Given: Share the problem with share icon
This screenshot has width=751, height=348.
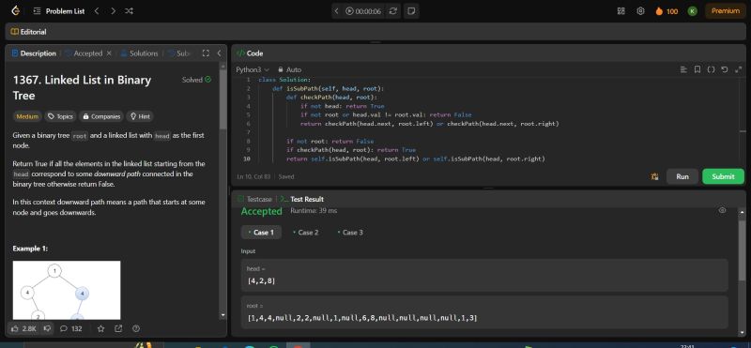Looking at the screenshot, I should [x=118, y=329].
